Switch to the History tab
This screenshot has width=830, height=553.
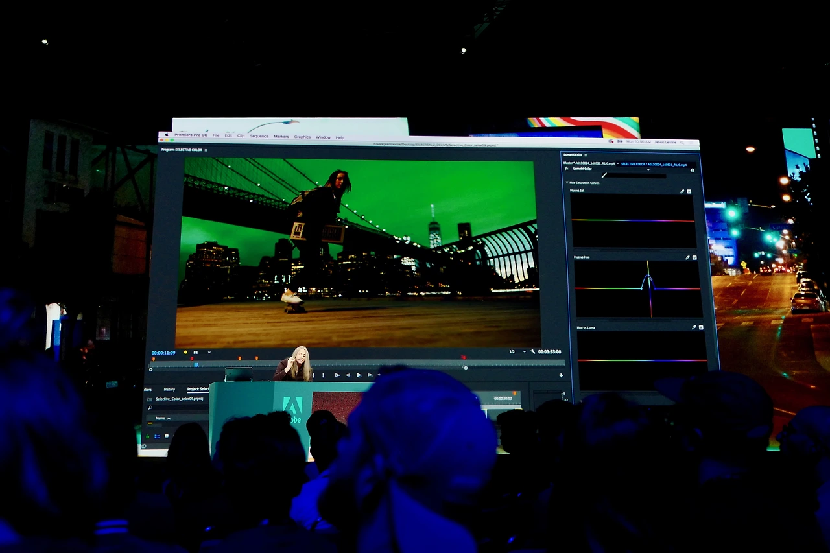pyautogui.click(x=169, y=389)
